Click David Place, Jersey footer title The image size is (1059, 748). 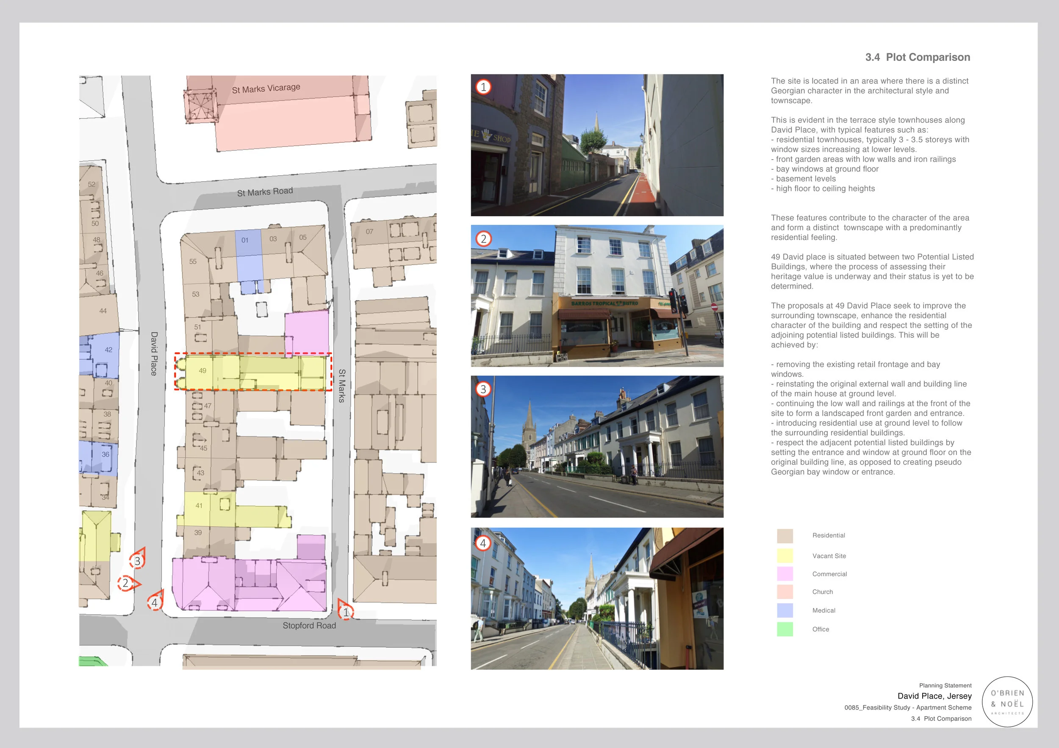pos(934,696)
